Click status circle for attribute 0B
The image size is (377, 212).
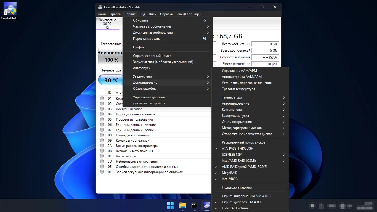click(102, 151)
